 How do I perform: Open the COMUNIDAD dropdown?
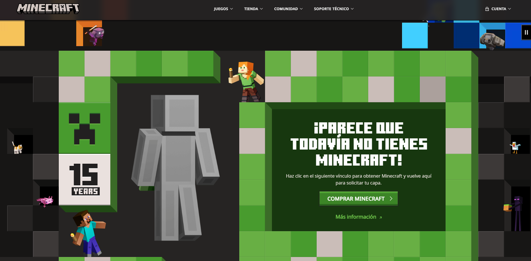[x=288, y=9]
